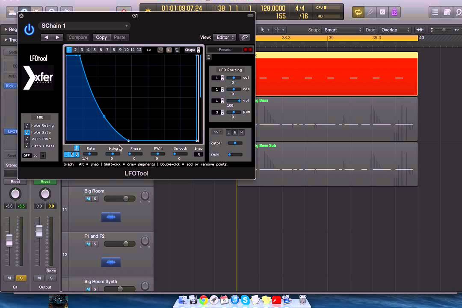462x308 pixels.
Task: Open Finder from the Dock
Action: tap(183, 300)
